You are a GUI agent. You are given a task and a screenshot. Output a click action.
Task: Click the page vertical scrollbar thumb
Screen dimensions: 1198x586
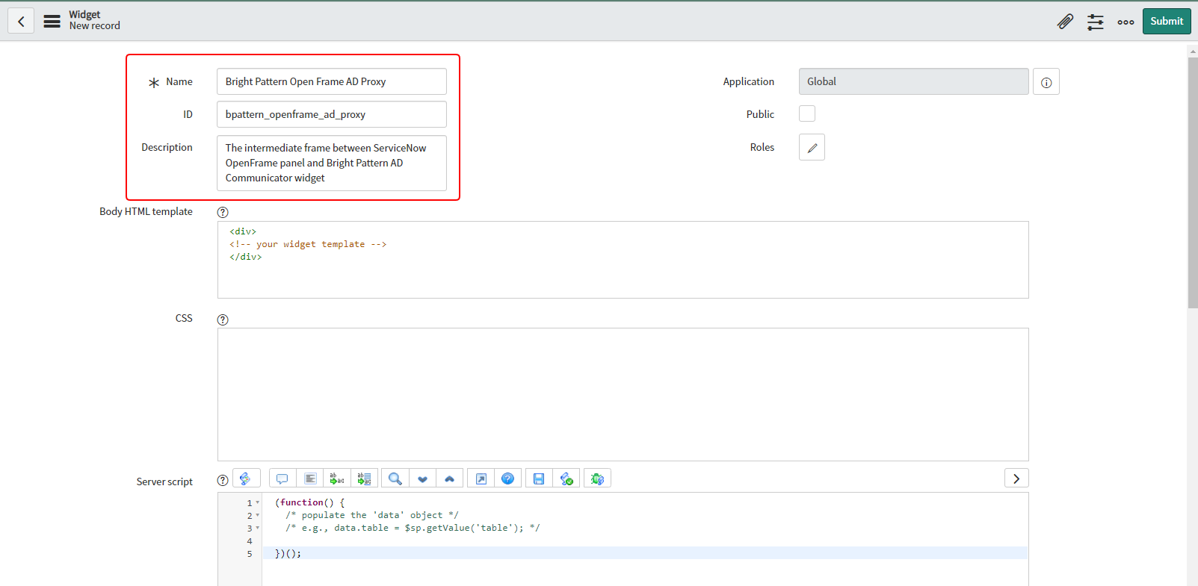tap(1192, 182)
